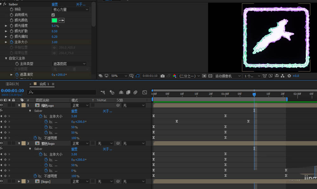Open the 50% magnification dropdown

pyautogui.click(x=119, y=76)
